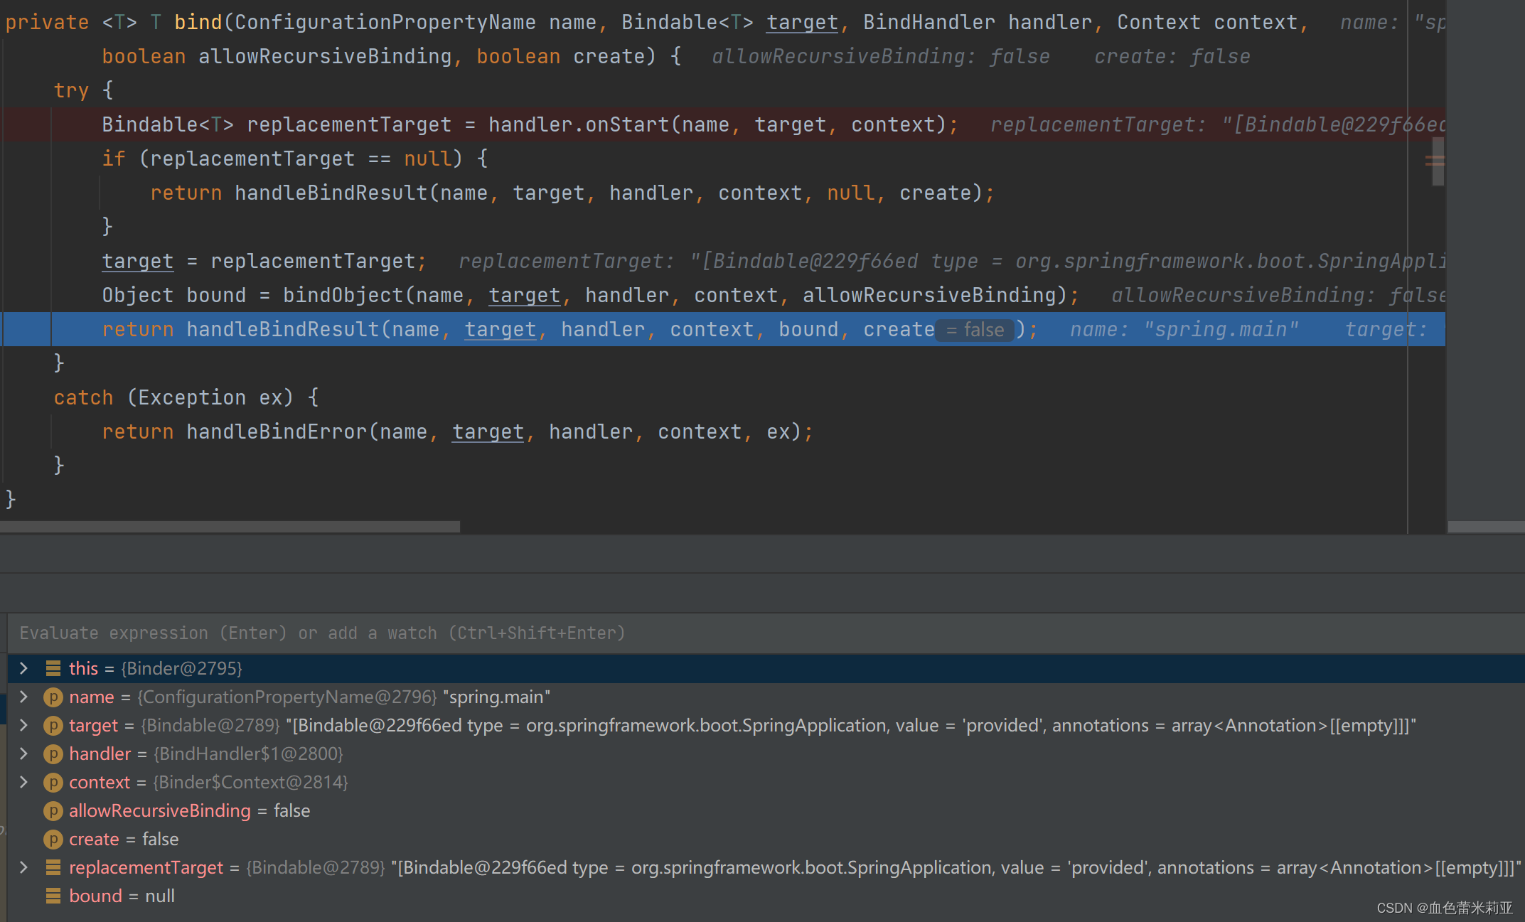This screenshot has height=922, width=1525.
Task: Click 'handler.onStart' in the breakpoint line
Action: (x=579, y=124)
